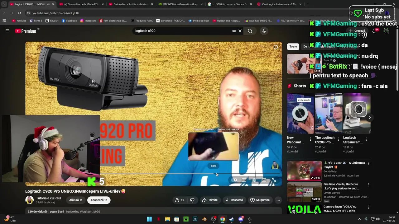Join channel via Alătură-te button

pos(76,200)
